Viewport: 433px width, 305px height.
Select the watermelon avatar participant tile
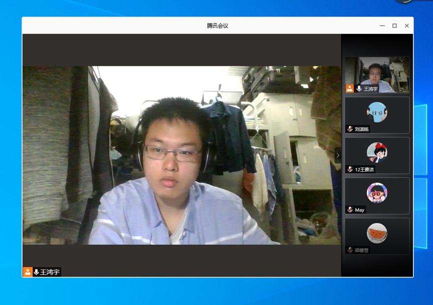pos(377,236)
